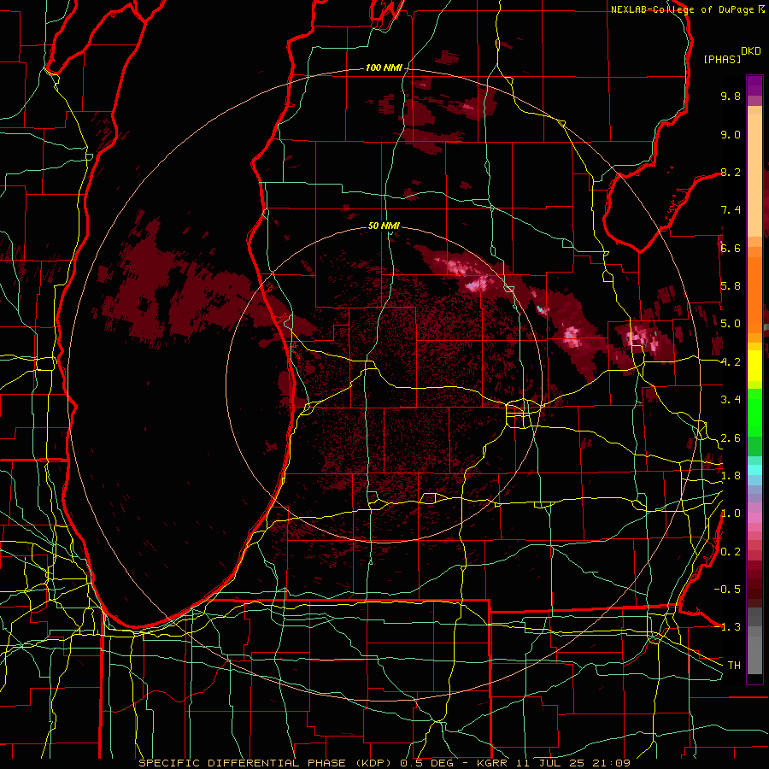Click the 0.2 legend value
The width and height of the screenshot is (769, 769).
pos(731,552)
